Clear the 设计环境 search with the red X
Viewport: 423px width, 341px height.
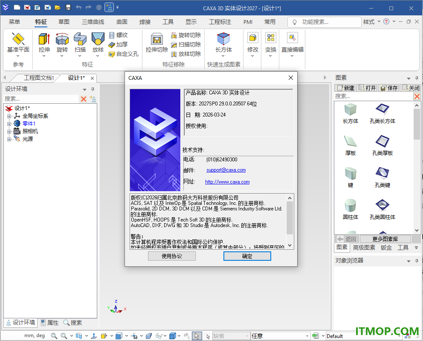(x=84, y=99)
